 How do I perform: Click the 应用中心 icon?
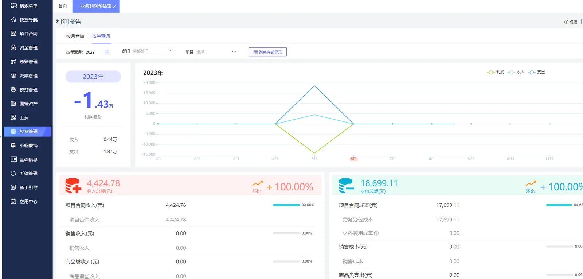(13, 201)
